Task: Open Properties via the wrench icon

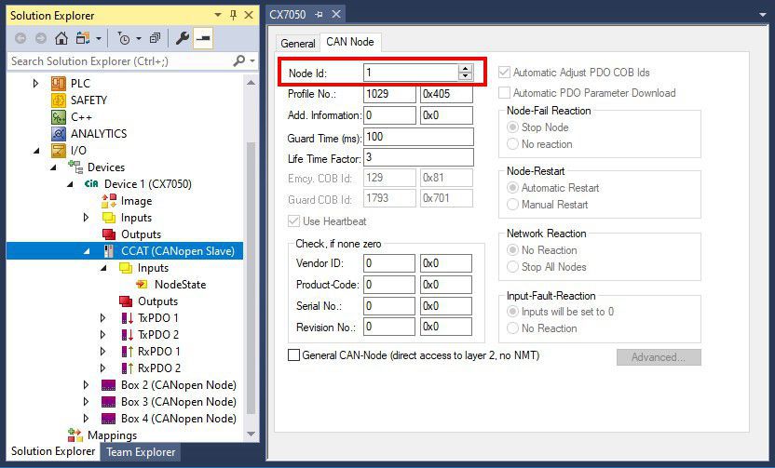Action: pos(182,38)
